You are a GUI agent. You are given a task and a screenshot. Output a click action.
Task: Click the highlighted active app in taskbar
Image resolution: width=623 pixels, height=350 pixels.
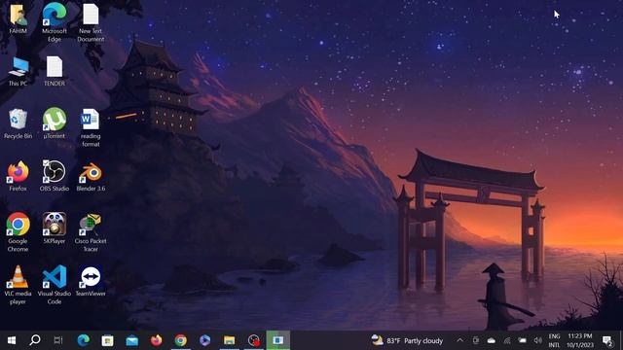[x=278, y=340]
